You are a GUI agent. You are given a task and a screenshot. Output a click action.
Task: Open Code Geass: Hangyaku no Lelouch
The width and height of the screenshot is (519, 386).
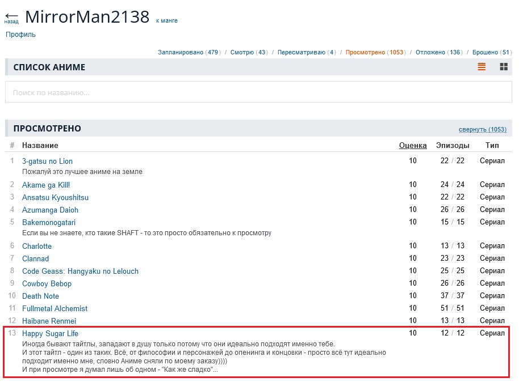coord(80,271)
